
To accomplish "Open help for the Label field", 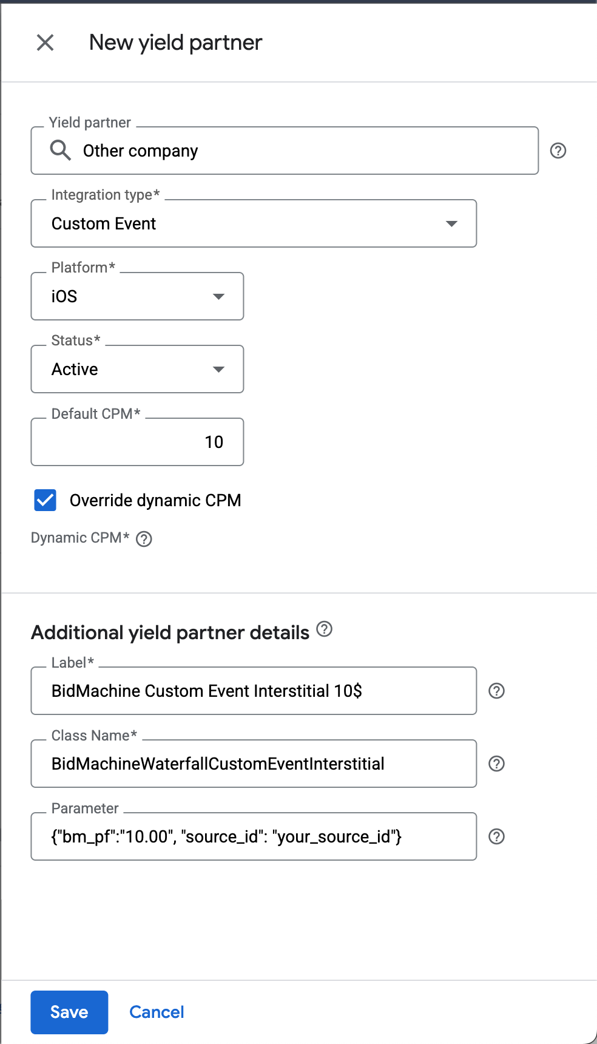I will tap(496, 691).
